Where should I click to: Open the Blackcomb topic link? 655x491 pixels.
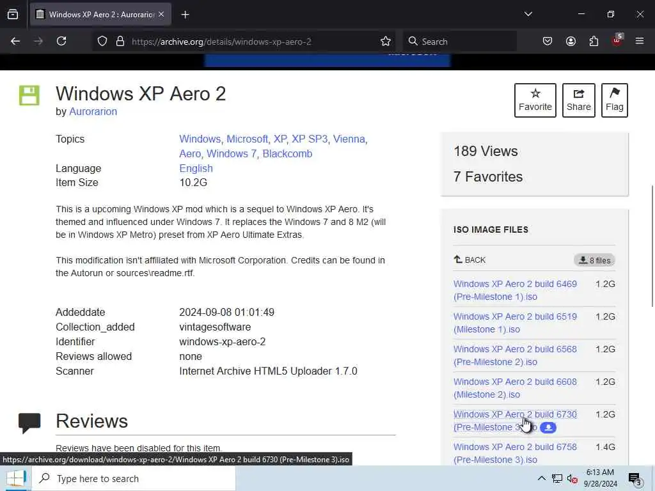(287, 153)
